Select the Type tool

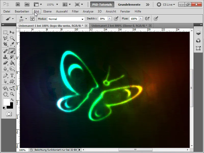click(x=12, y=75)
